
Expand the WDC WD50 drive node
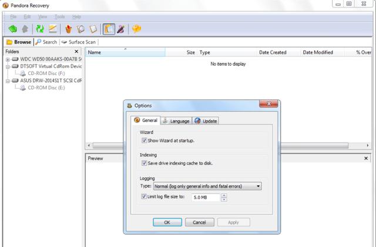(x=8, y=59)
